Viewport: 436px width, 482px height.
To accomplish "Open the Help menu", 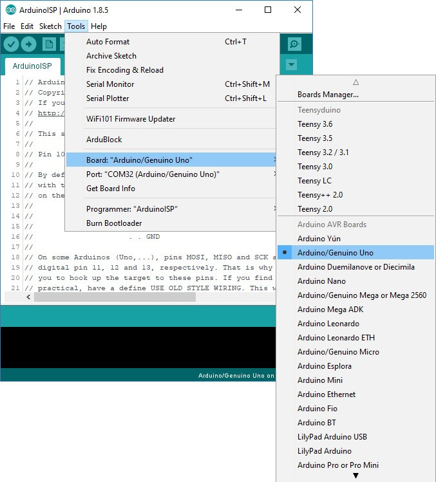I will pyautogui.click(x=99, y=26).
